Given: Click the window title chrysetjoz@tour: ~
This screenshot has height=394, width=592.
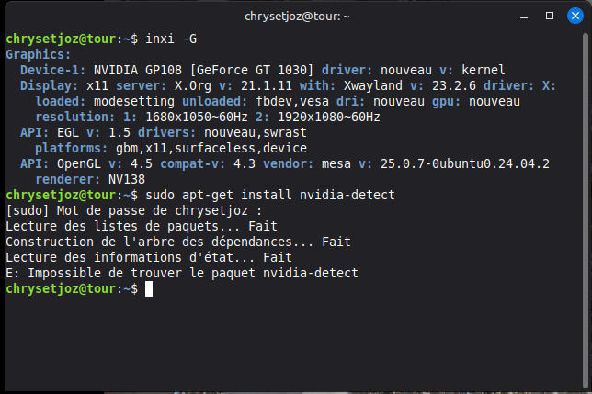Looking at the screenshot, I should [295, 16].
